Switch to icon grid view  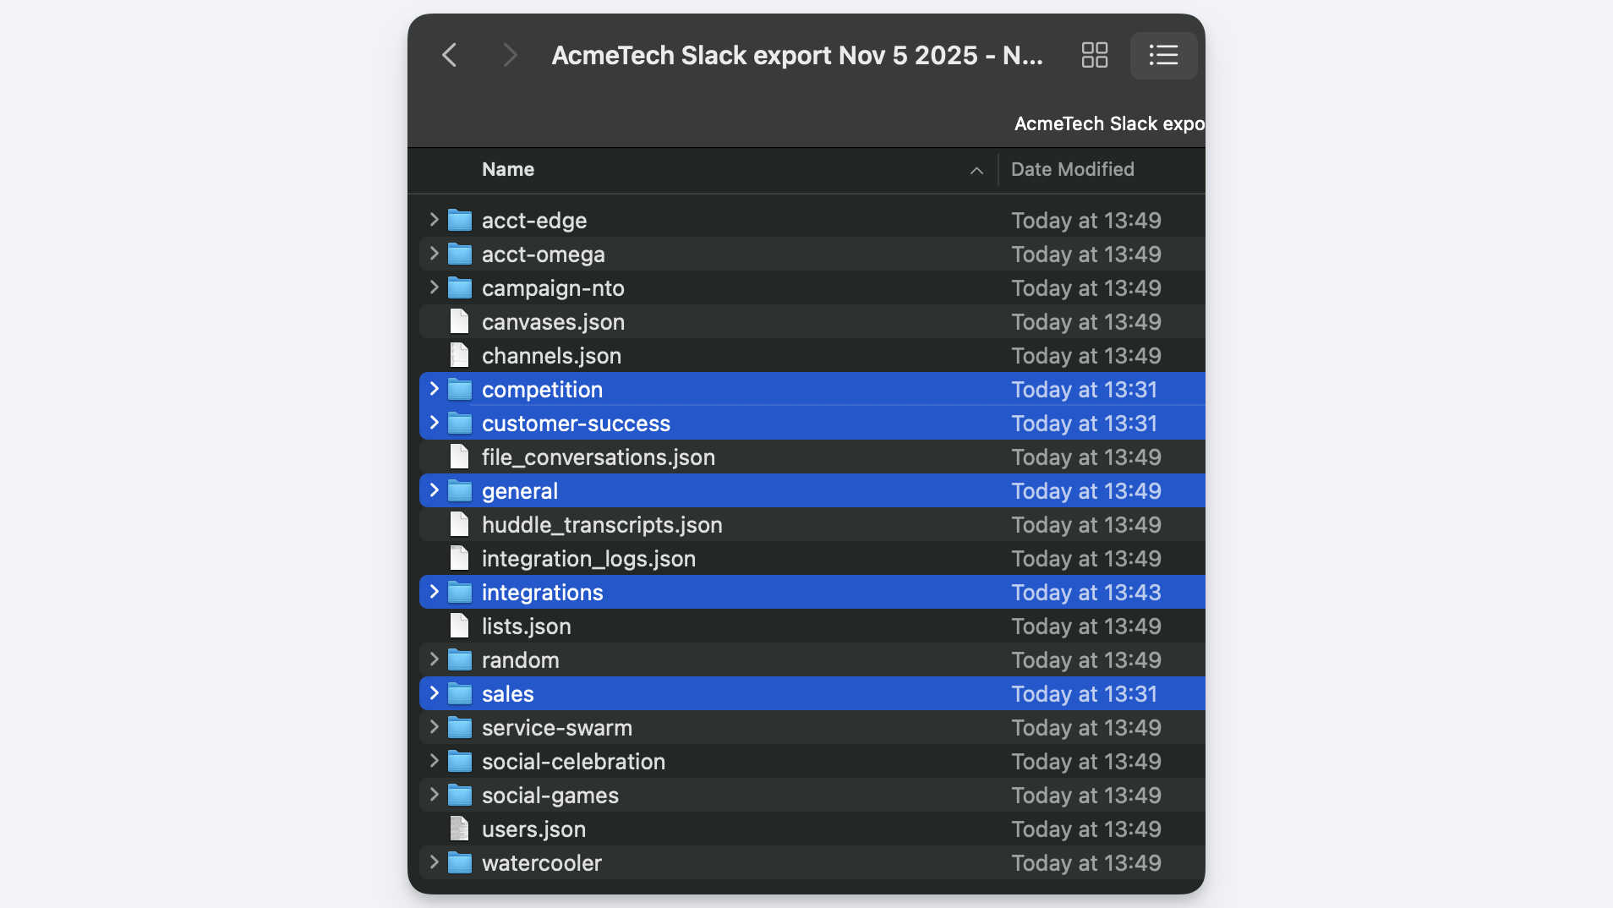(x=1094, y=56)
